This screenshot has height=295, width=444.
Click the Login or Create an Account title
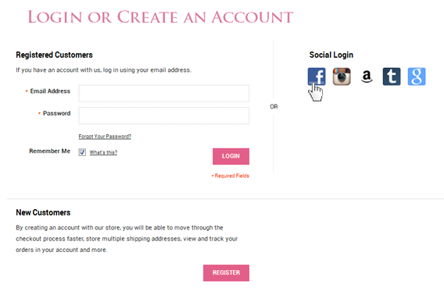(x=160, y=17)
